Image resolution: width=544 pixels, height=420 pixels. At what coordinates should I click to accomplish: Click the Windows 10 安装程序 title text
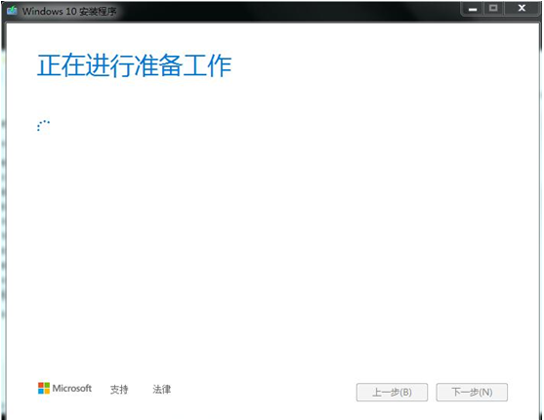point(69,12)
